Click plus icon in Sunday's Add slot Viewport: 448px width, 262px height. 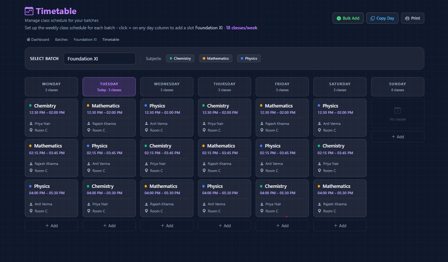click(393, 137)
